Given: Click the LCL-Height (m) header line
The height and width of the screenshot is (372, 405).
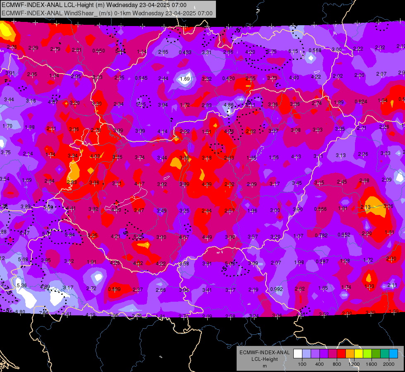Looking at the screenshot, I should (x=94, y=5).
